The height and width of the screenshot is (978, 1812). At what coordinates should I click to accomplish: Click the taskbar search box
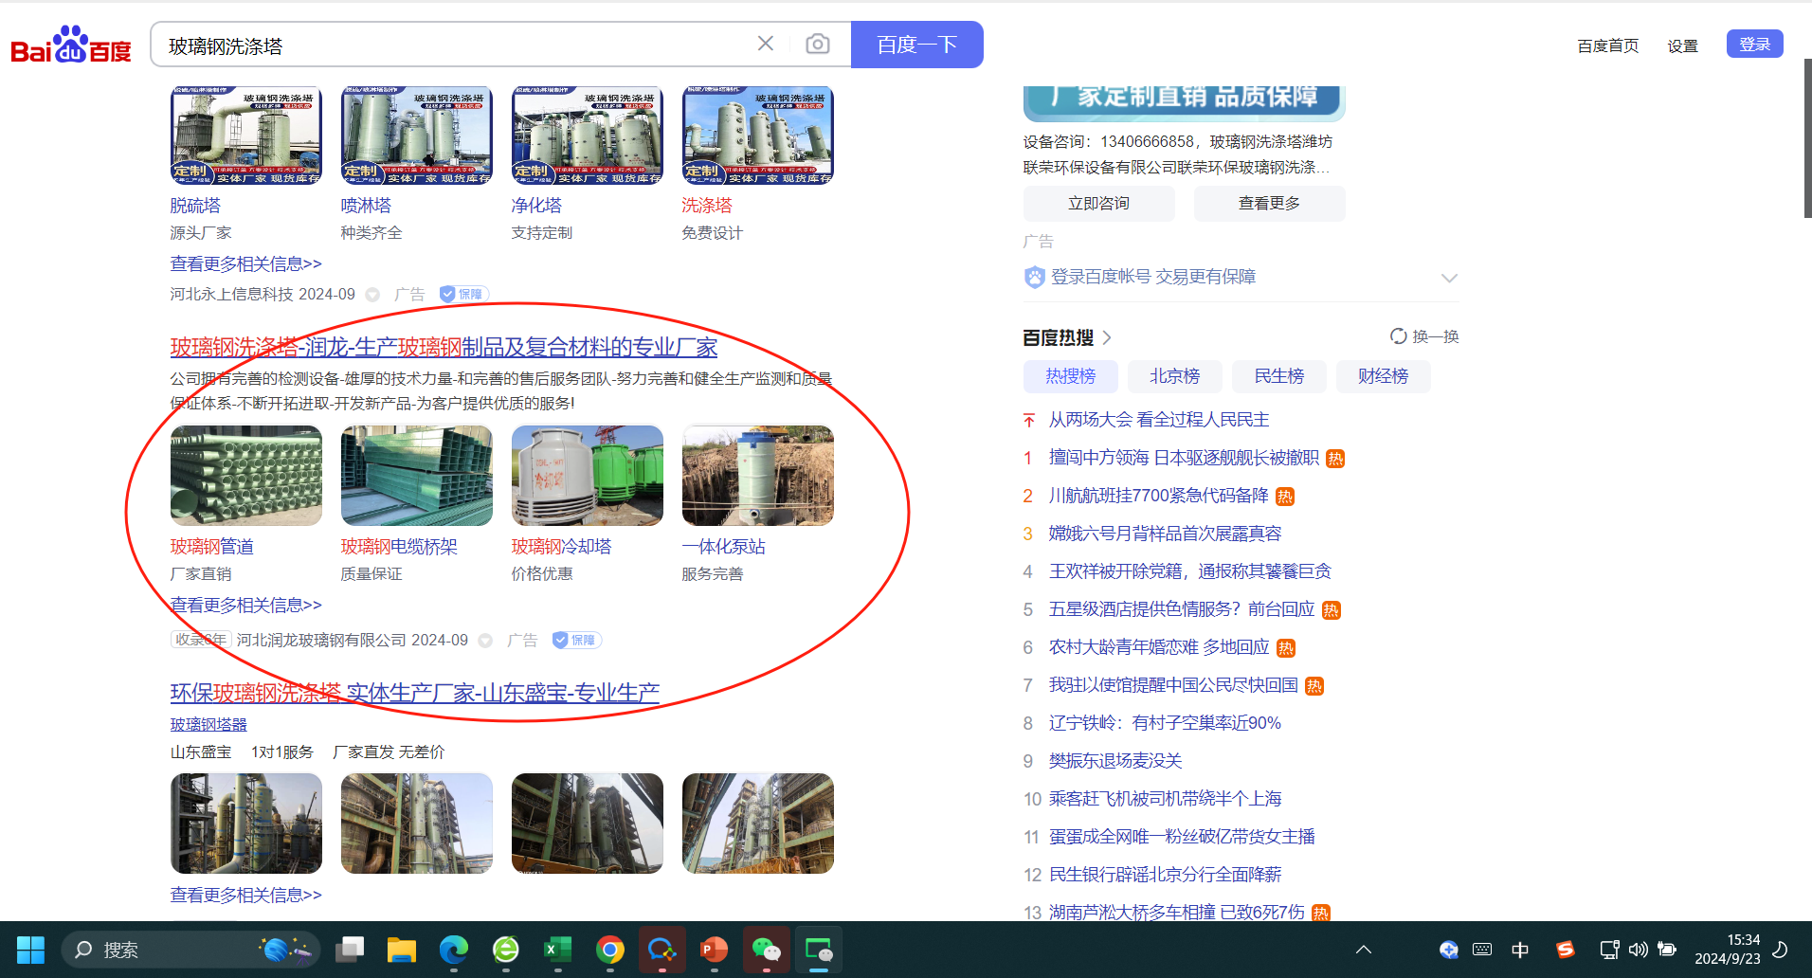(190, 950)
